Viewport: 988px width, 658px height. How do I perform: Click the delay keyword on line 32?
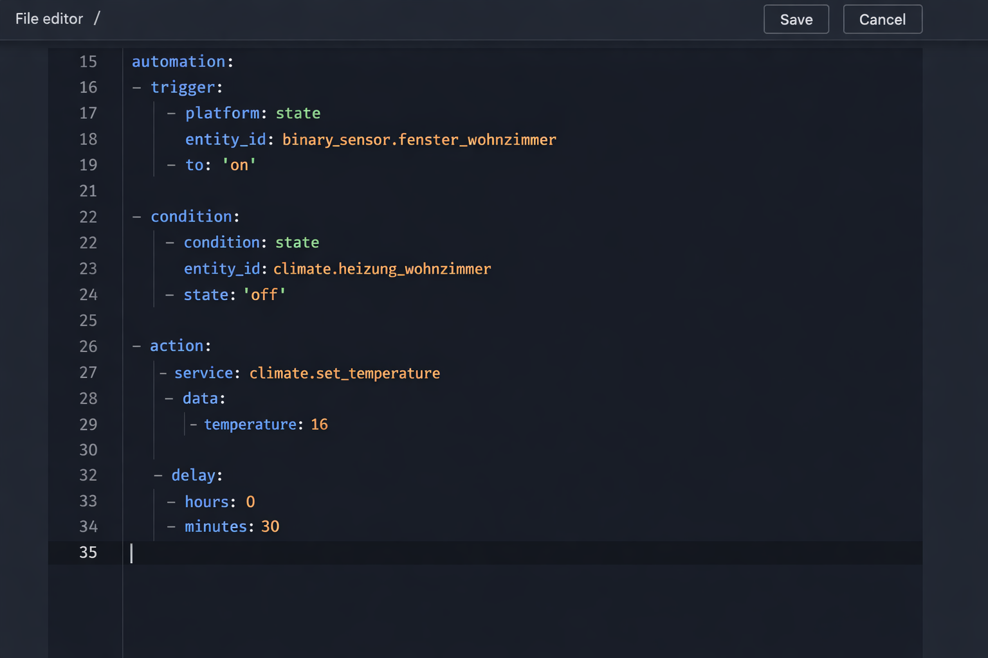[194, 475]
